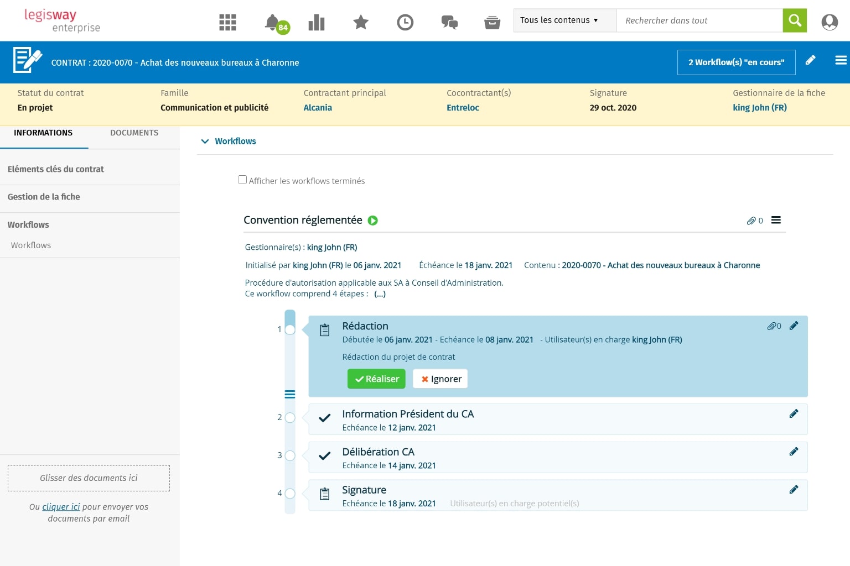Image resolution: width=850 pixels, height=566 pixels.
Task: Expand workflow description ellipsis (...)
Action: 380,294
